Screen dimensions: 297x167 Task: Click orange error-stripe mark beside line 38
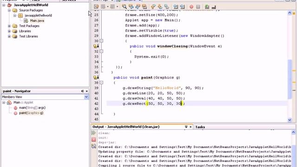tap(294, 83)
